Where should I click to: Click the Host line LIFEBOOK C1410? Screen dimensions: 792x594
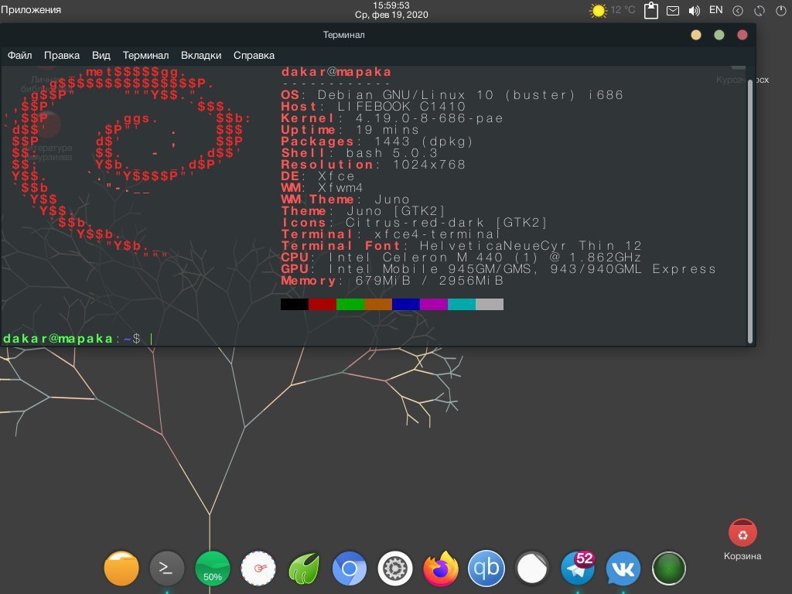pos(374,107)
